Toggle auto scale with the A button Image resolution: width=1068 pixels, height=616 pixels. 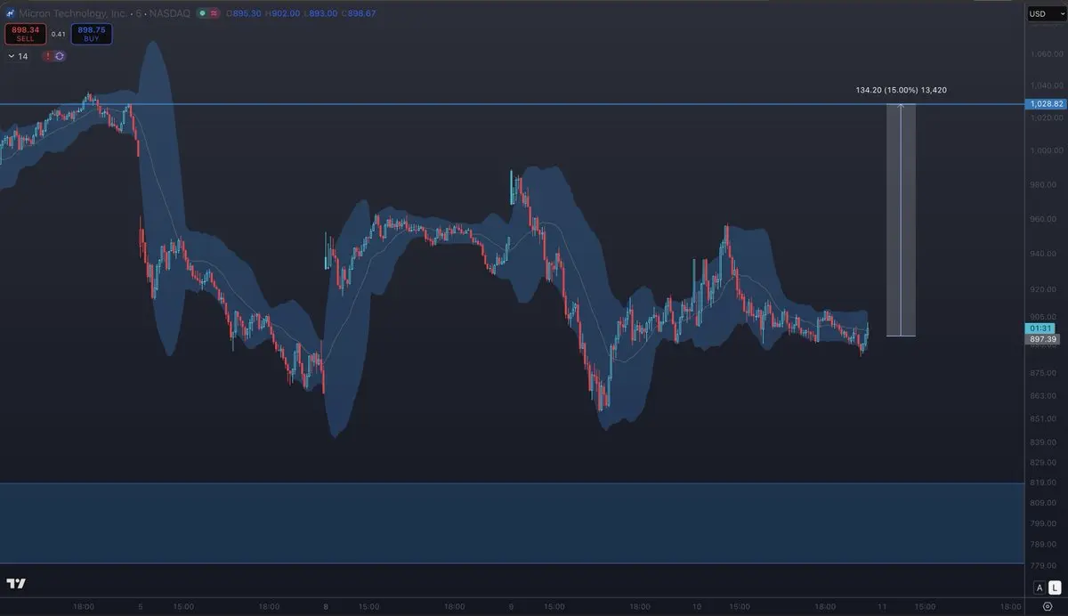[x=1039, y=588]
